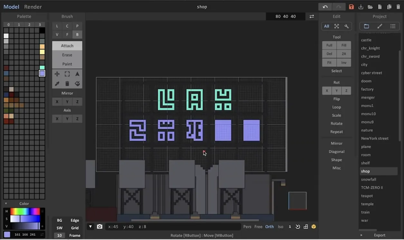Expand the Mirror section in the Edit panel
This screenshot has height=240, width=404.
336,143
